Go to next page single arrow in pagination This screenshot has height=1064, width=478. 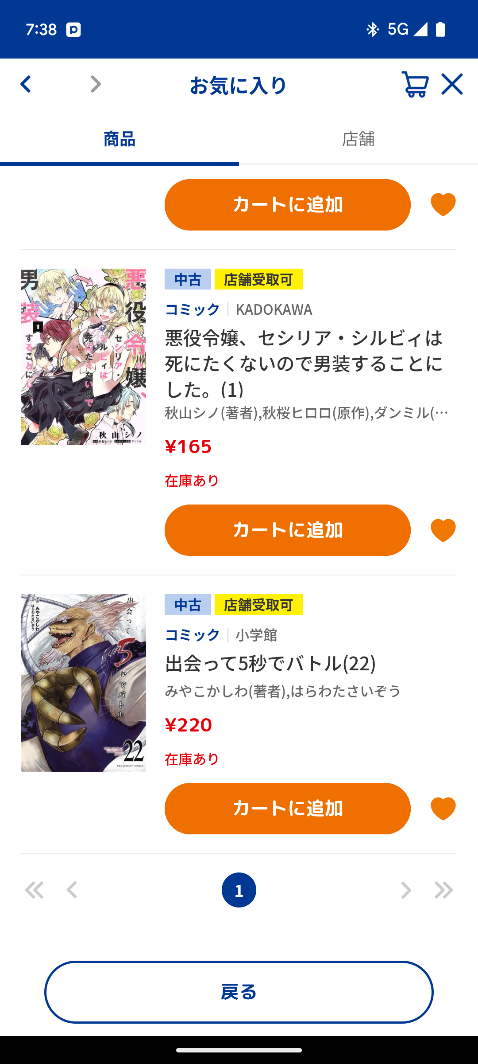[406, 890]
